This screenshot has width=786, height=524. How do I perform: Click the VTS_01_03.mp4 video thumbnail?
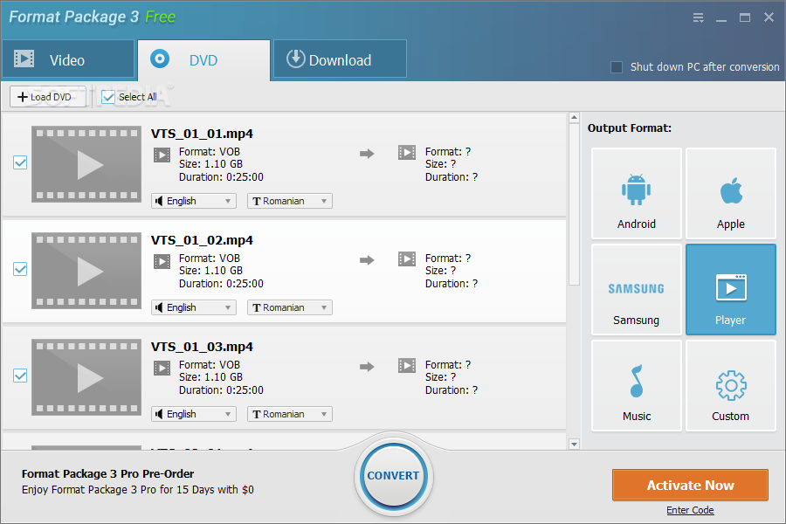pos(86,377)
